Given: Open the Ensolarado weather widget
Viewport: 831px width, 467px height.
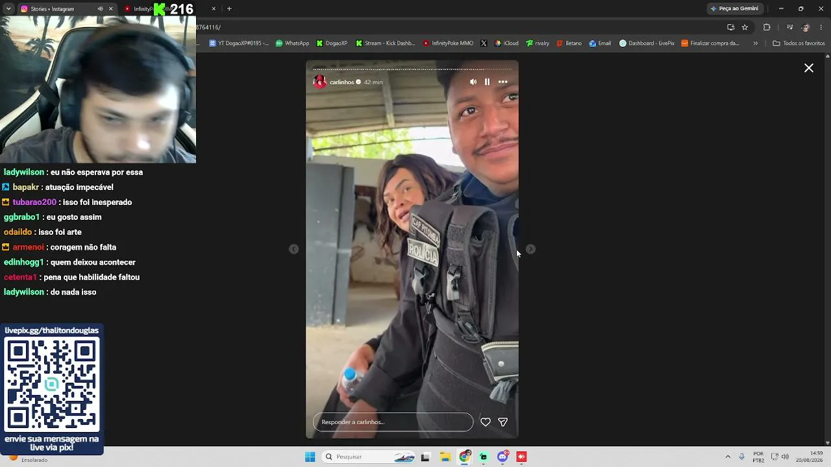Looking at the screenshot, I should (27, 459).
